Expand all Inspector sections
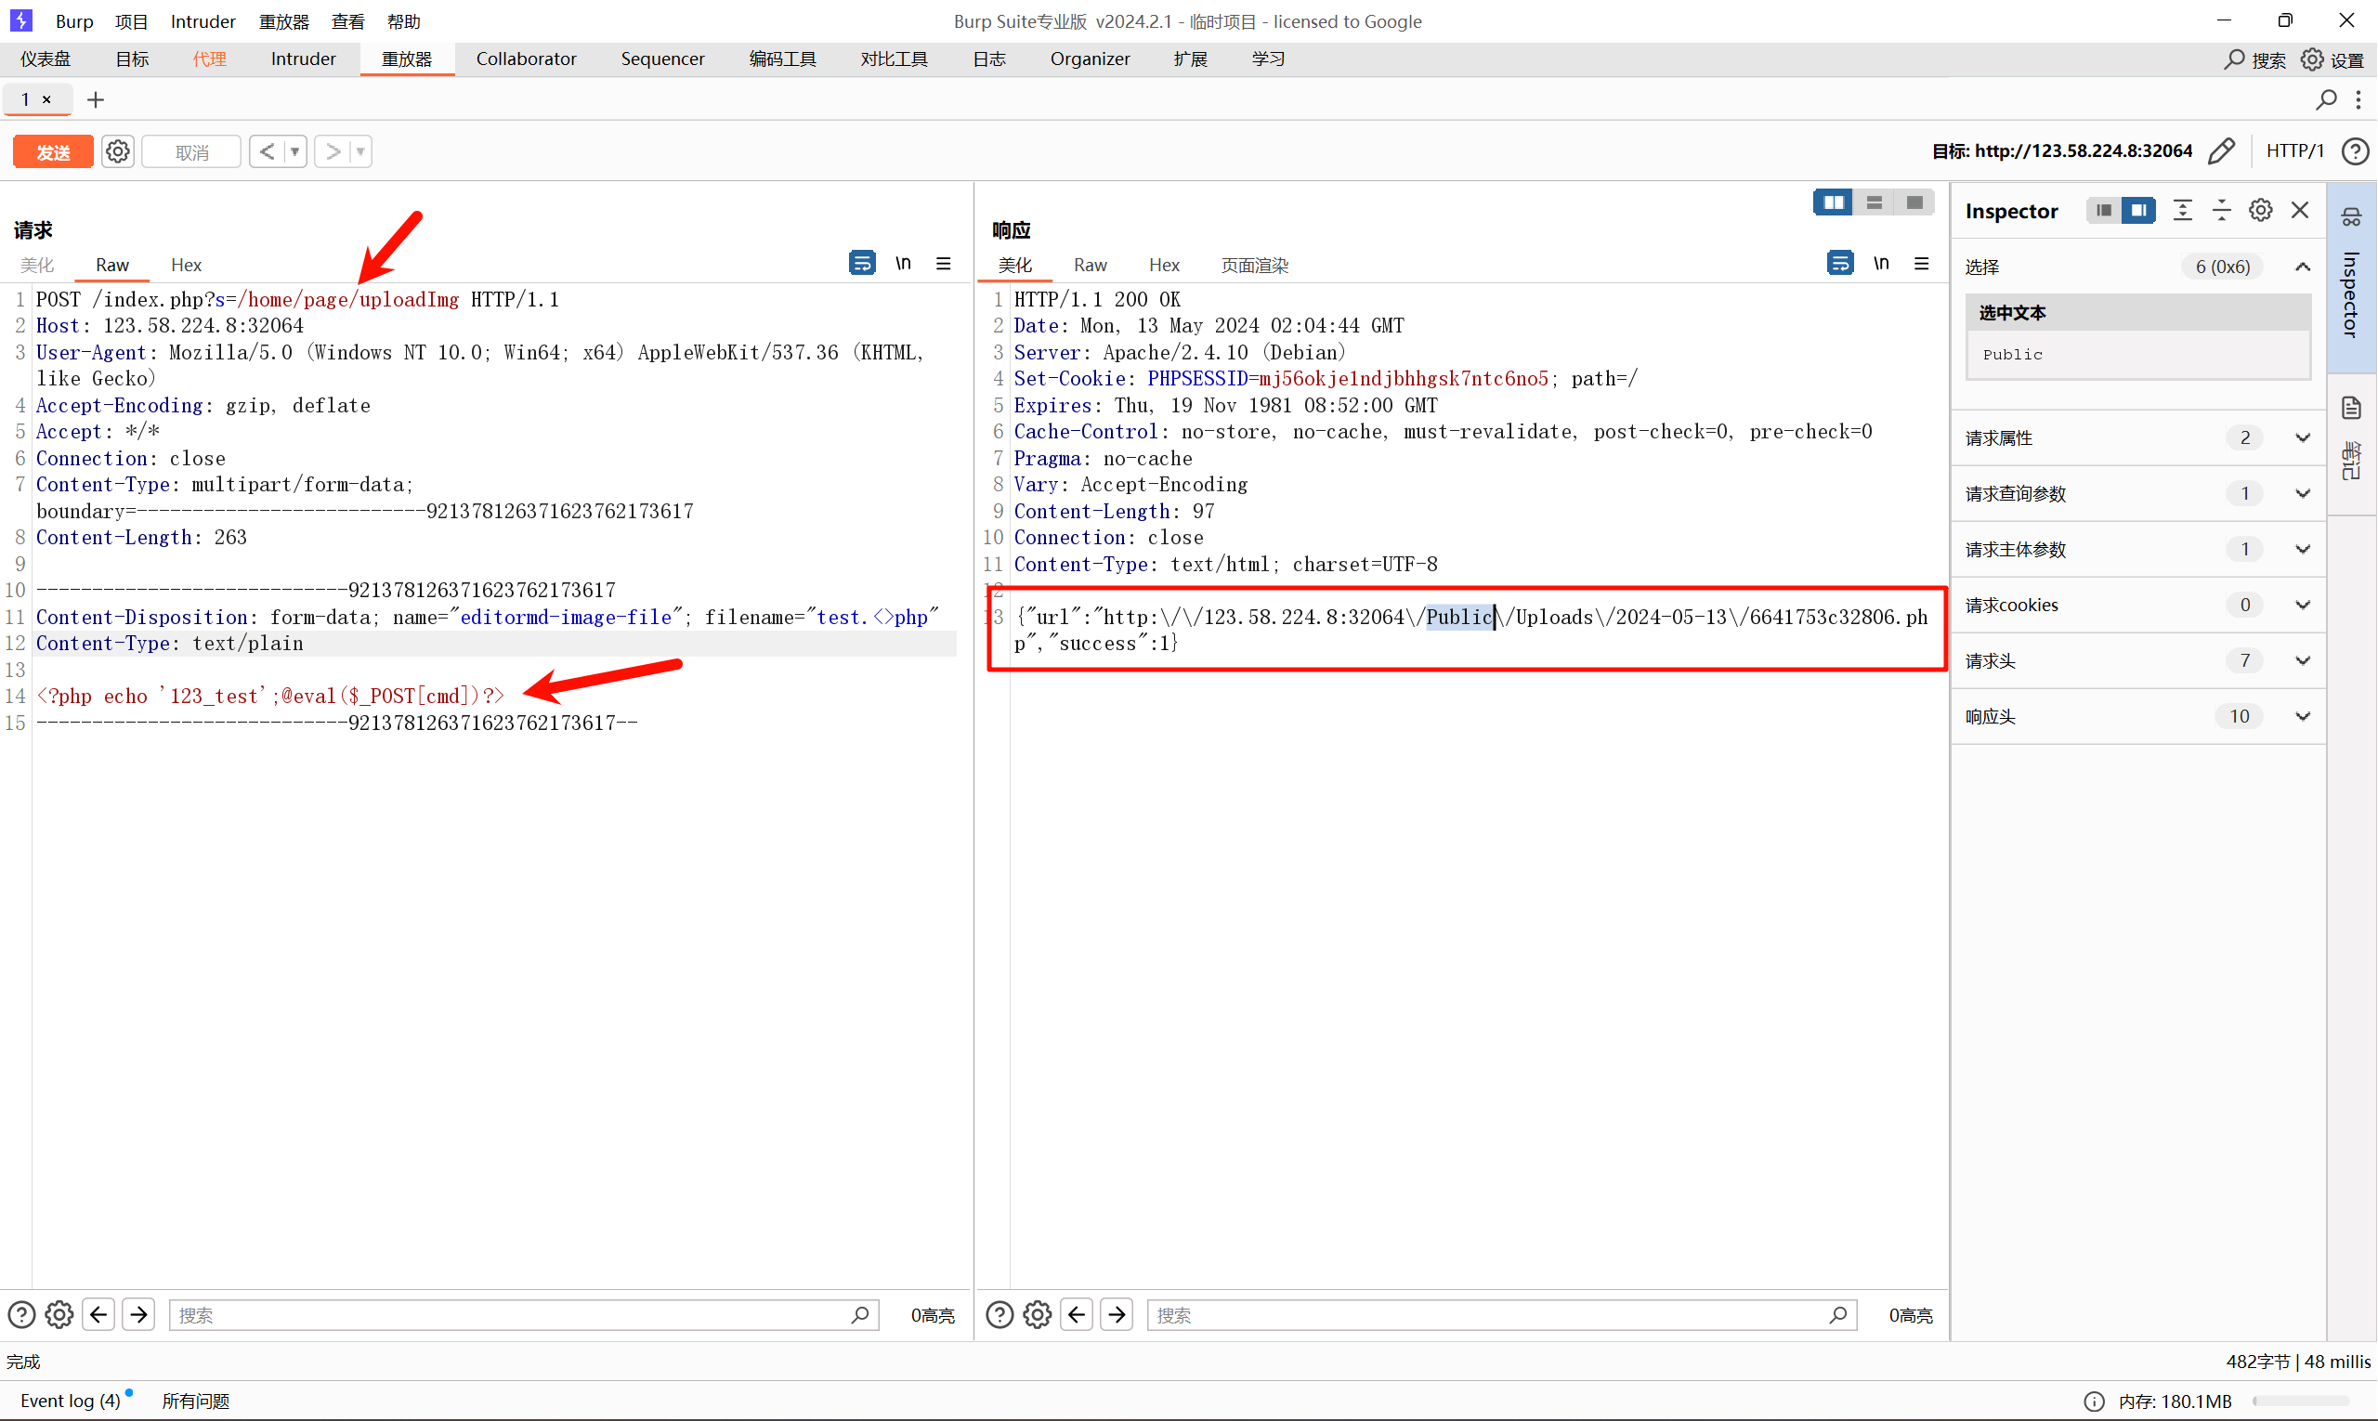This screenshot has width=2378, height=1421. tap(2183, 211)
